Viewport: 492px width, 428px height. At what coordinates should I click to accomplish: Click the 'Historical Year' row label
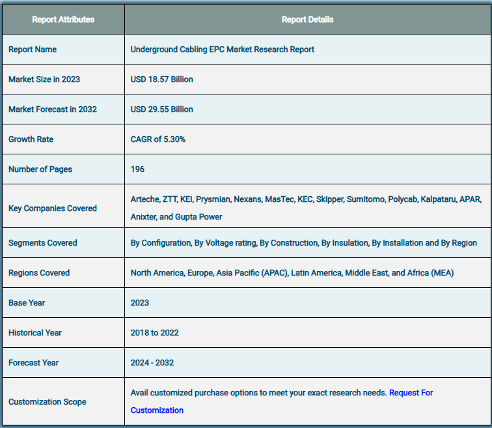point(35,333)
